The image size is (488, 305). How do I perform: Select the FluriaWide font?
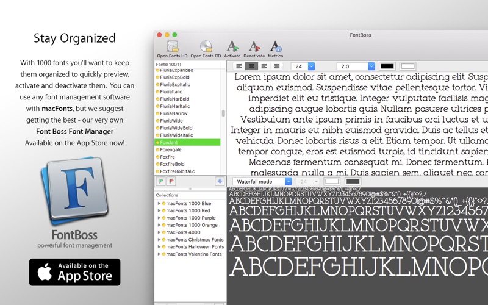187,121
